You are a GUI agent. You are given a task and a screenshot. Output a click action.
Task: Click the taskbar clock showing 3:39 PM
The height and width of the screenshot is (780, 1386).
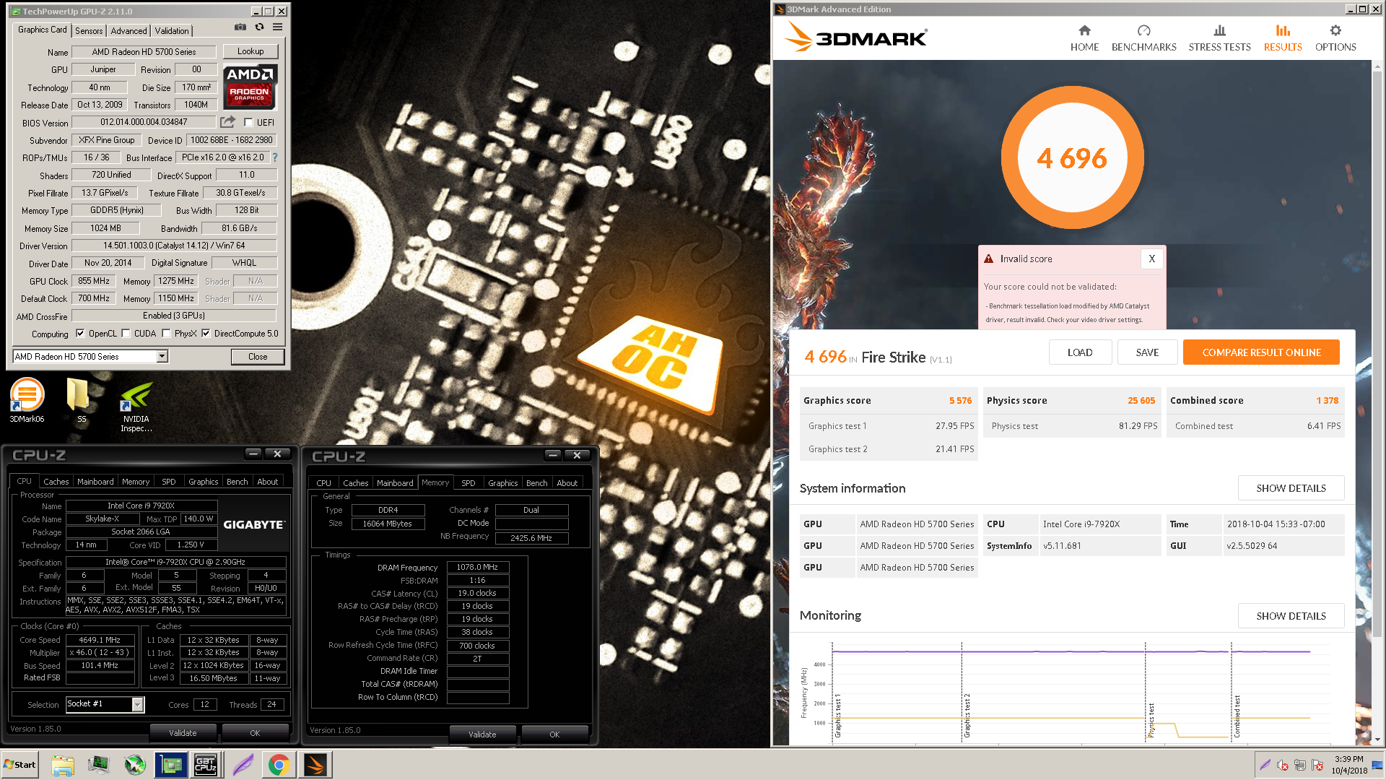coord(1348,765)
